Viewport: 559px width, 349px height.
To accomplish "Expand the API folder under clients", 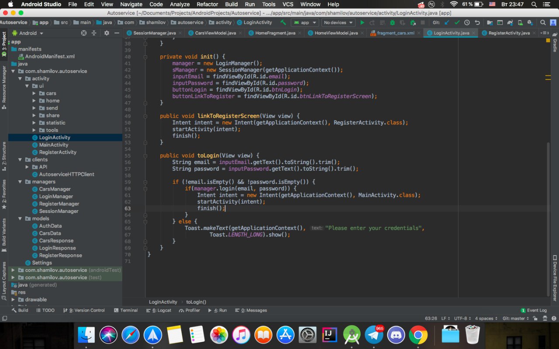I will [x=28, y=167].
